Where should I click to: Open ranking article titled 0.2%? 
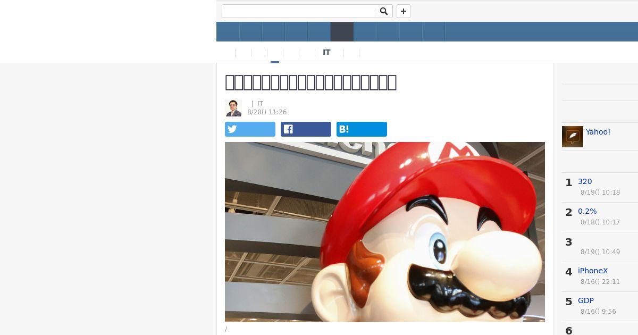tap(587, 211)
